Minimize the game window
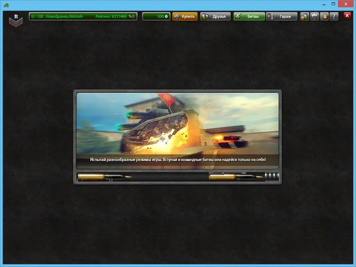 pyautogui.click(x=324, y=4)
